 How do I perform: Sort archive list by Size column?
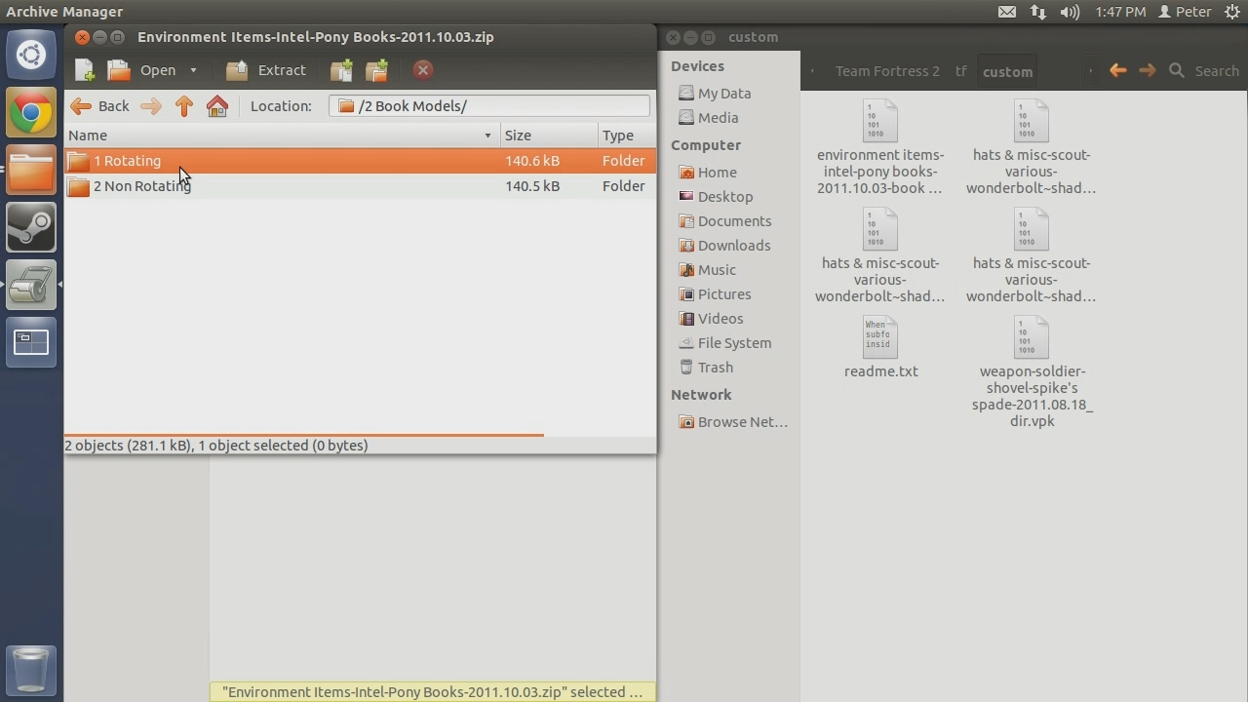[x=549, y=136]
